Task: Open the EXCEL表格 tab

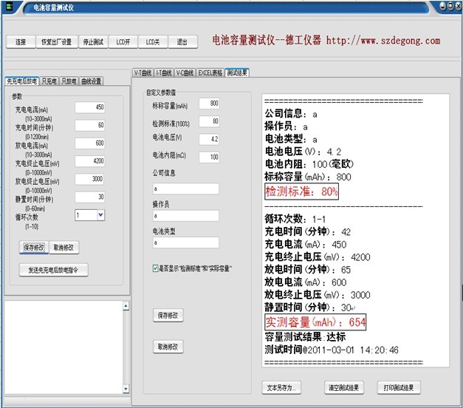Action: pos(210,72)
